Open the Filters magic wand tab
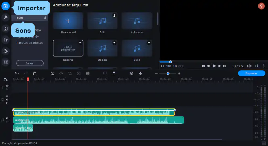 point(6,17)
